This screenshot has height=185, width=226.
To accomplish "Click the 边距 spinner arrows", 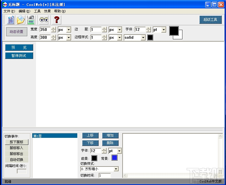I will click(104, 30).
